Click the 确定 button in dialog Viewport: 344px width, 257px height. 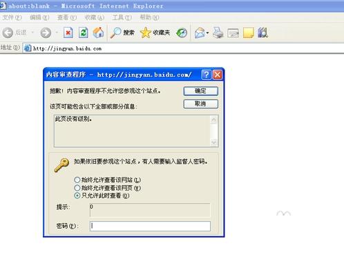[x=200, y=91]
